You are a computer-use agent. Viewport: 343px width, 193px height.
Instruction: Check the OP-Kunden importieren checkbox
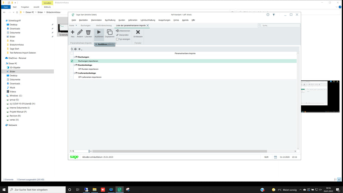(72, 69)
